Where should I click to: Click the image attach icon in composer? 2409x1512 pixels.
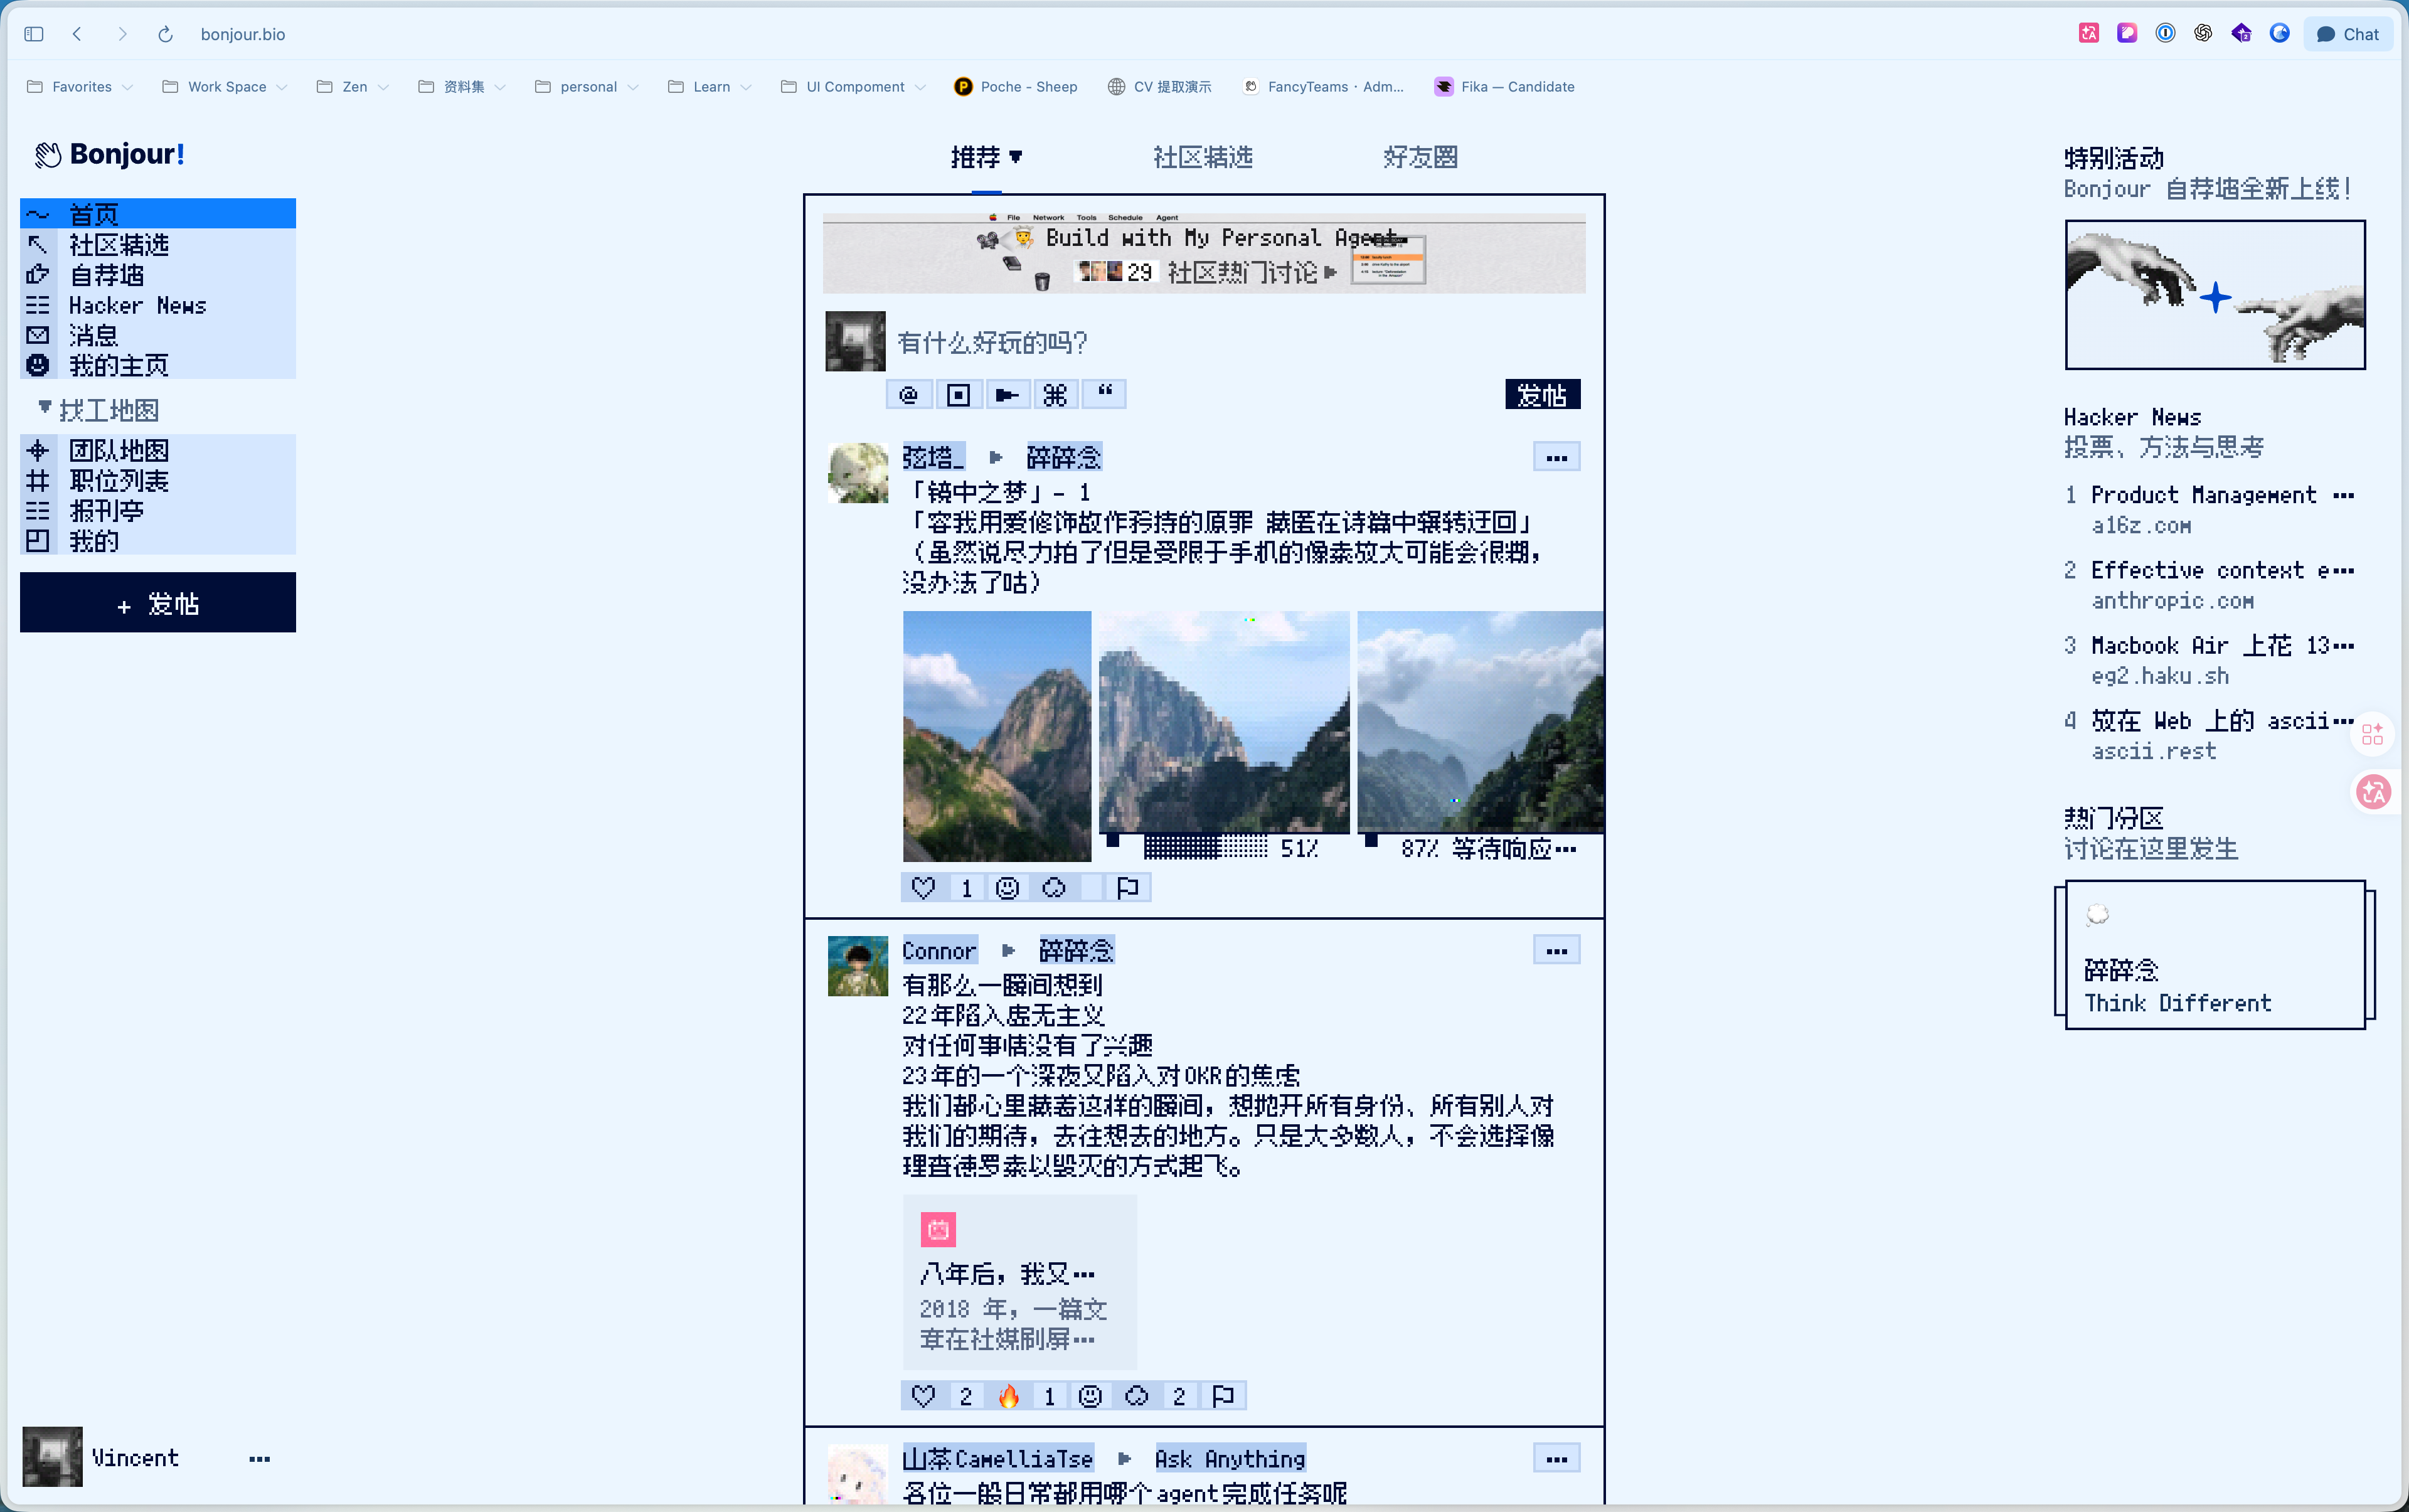click(x=958, y=395)
